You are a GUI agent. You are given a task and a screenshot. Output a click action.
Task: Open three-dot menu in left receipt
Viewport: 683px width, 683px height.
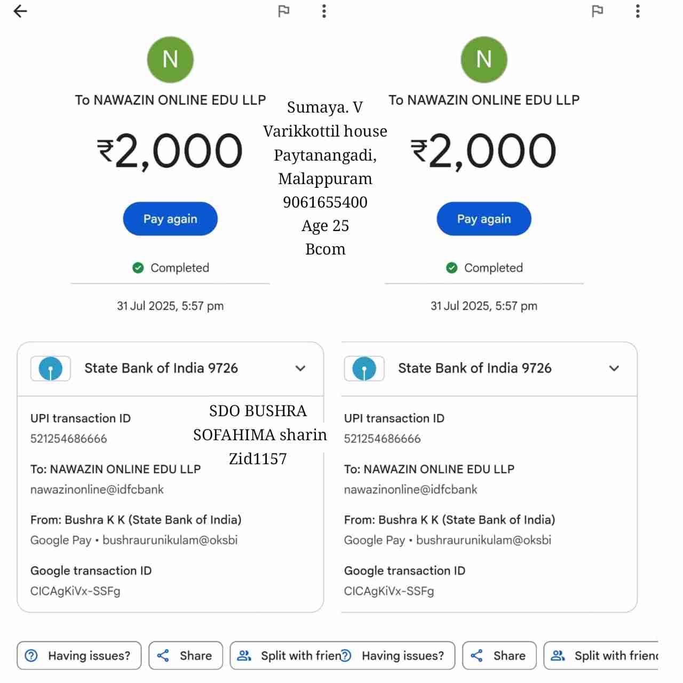324,11
